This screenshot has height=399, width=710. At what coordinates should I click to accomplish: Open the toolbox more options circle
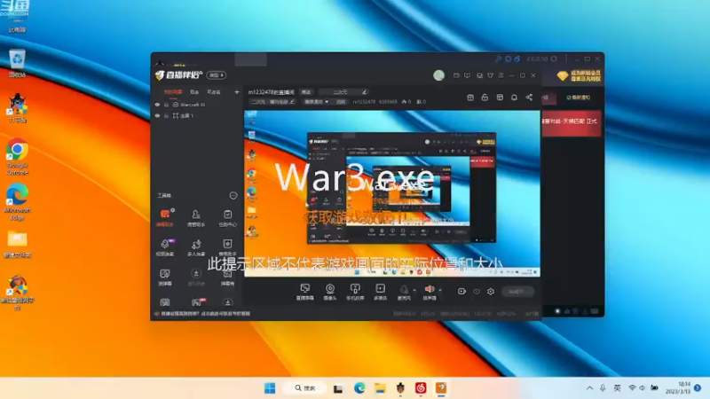click(x=233, y=195)
